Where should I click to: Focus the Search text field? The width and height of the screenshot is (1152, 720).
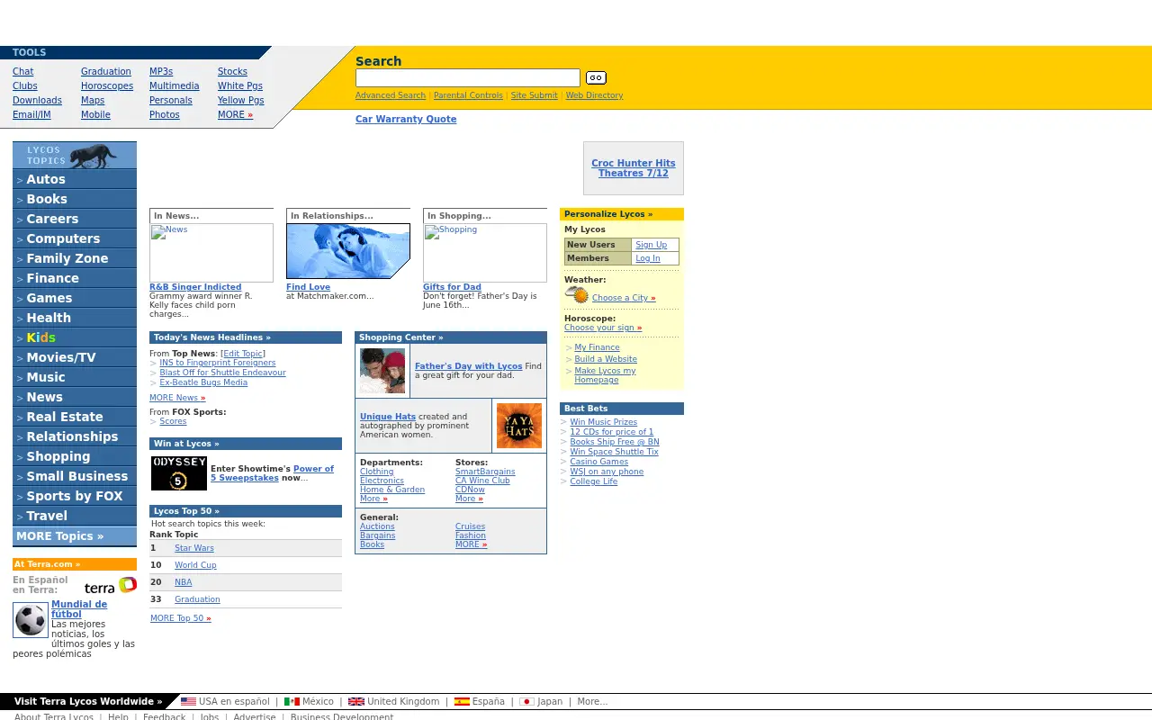468,78
